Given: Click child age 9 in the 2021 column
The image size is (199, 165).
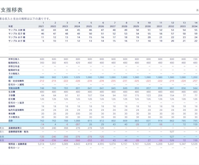Looking at the screenshot, I should (x=43, y=41).
